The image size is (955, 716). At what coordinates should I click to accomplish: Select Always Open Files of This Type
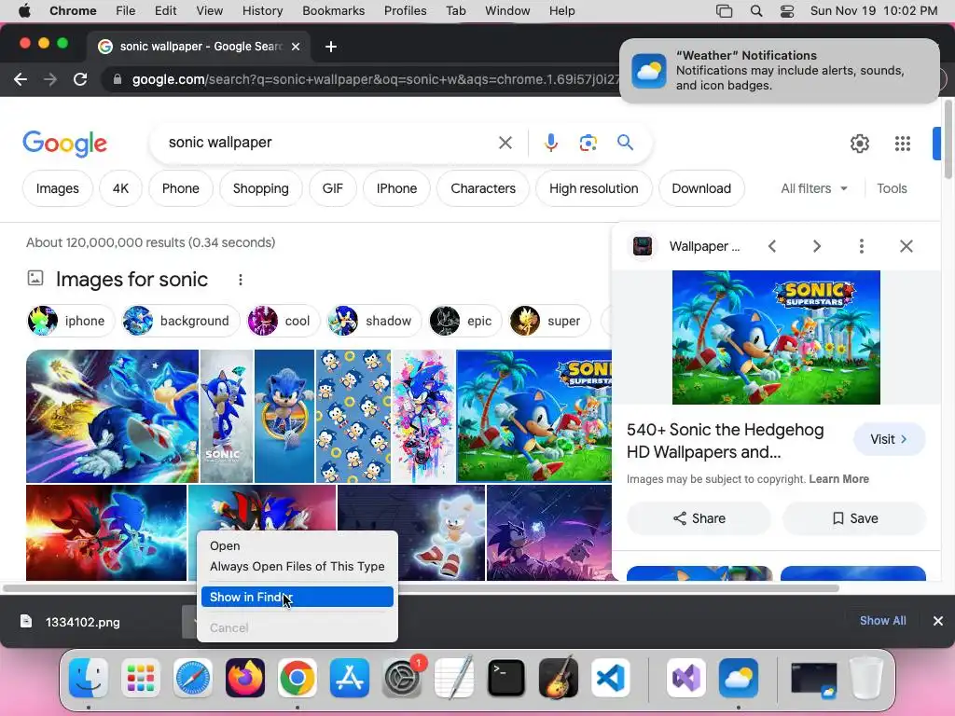298,566
